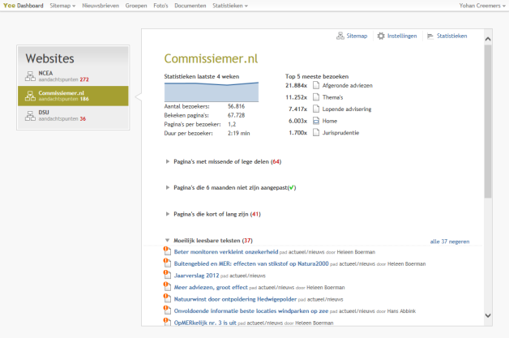Open Beter monitoren verkleint onzekerheid
Image resolution: width=509 pixels, height=338 pixels.
pos(226,251)
